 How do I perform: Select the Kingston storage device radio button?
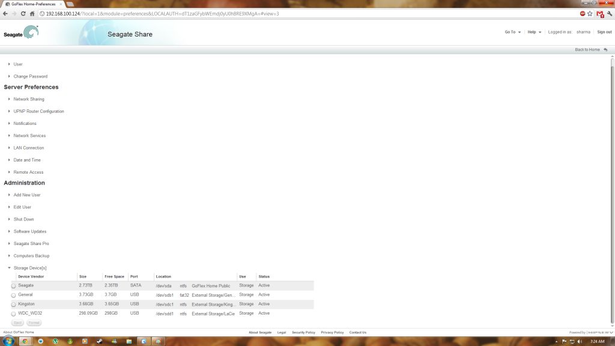(13, 305)
